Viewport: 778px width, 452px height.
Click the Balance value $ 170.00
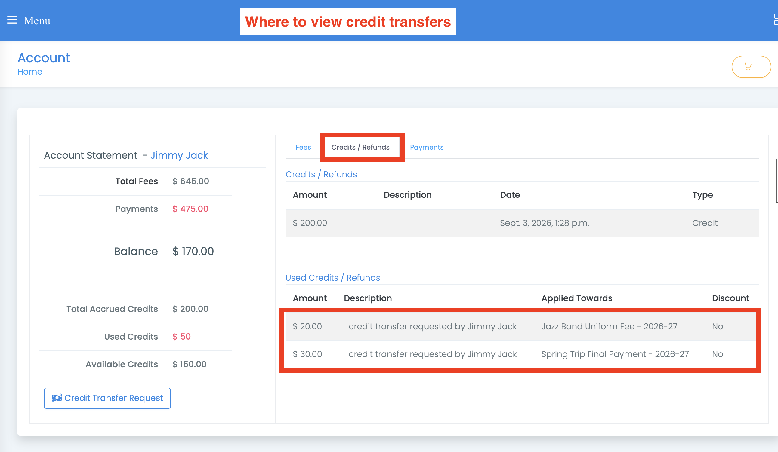[193, 251]
